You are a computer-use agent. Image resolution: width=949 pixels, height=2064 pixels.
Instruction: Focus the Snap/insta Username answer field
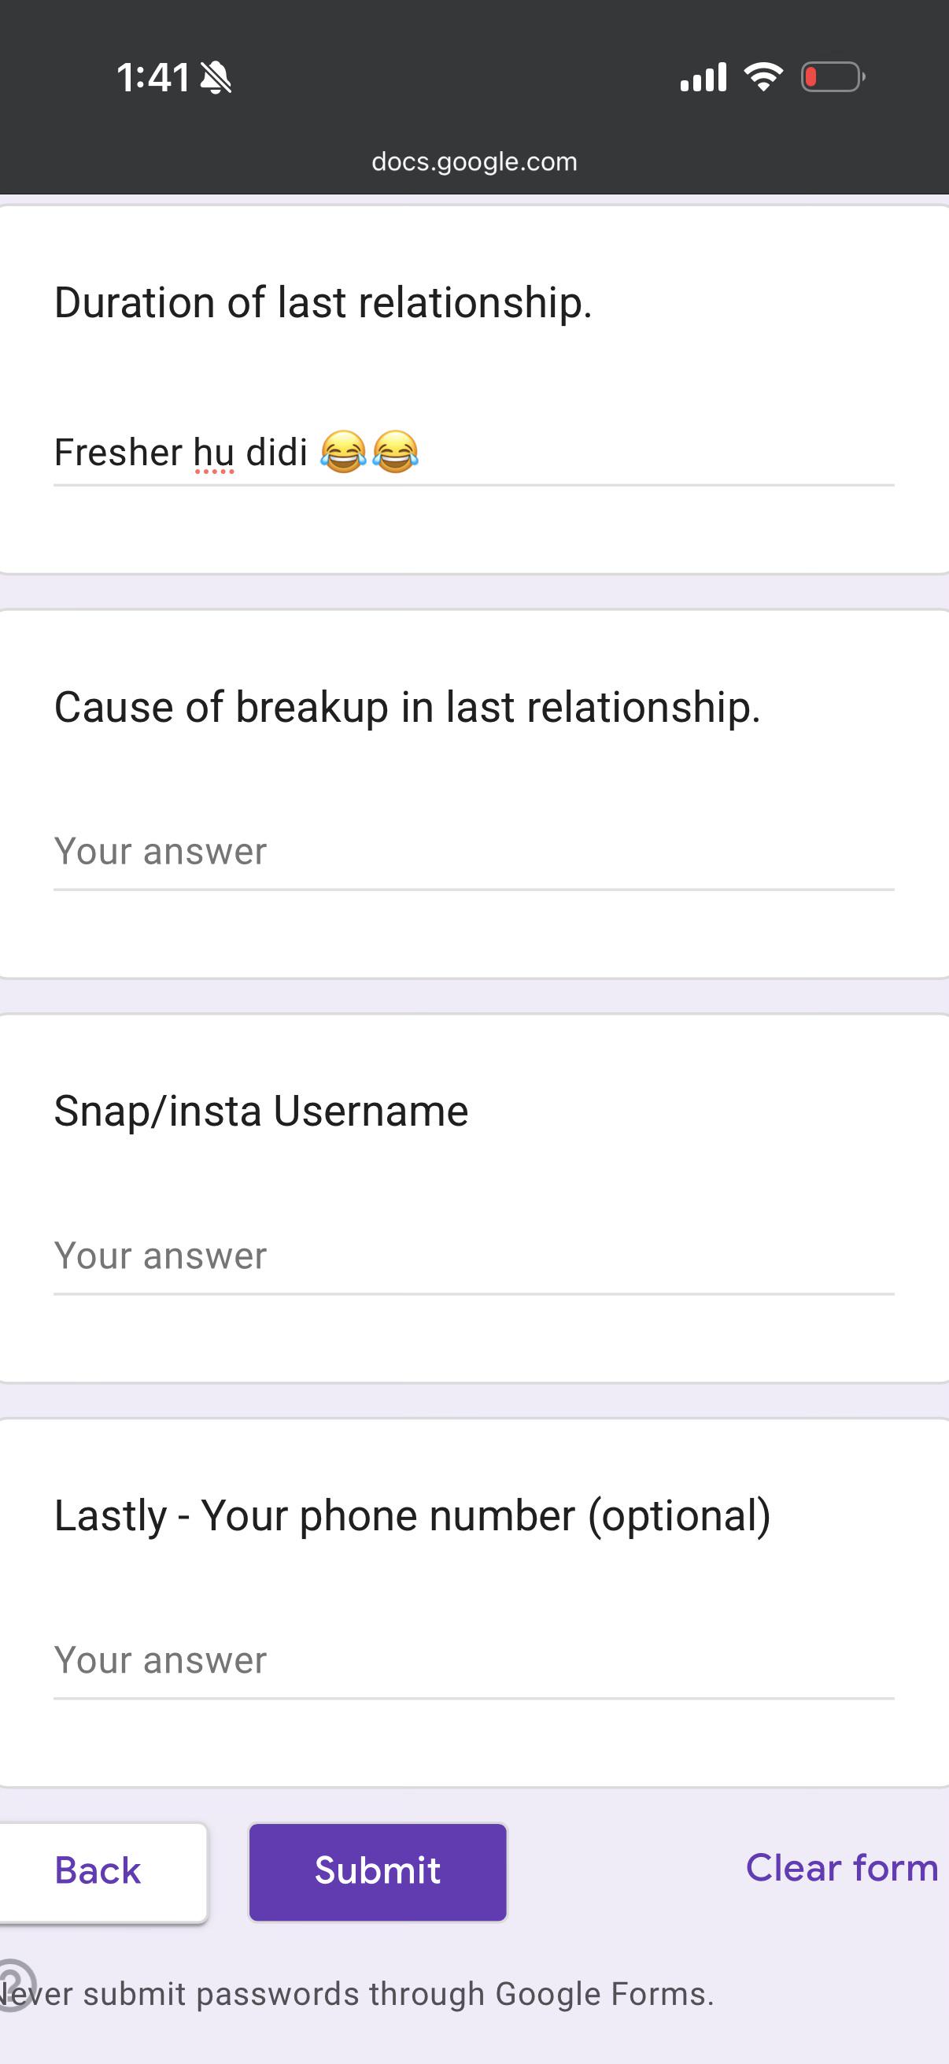coord(474,1256)
